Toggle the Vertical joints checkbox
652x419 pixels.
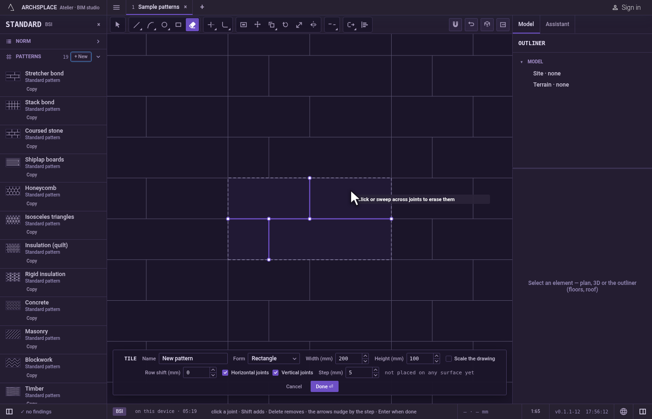276,372
